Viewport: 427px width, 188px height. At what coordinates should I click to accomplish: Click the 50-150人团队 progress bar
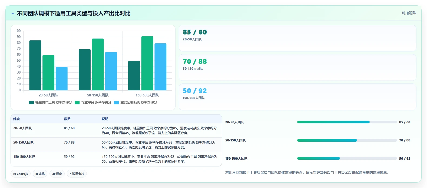[x=347, y=140]
